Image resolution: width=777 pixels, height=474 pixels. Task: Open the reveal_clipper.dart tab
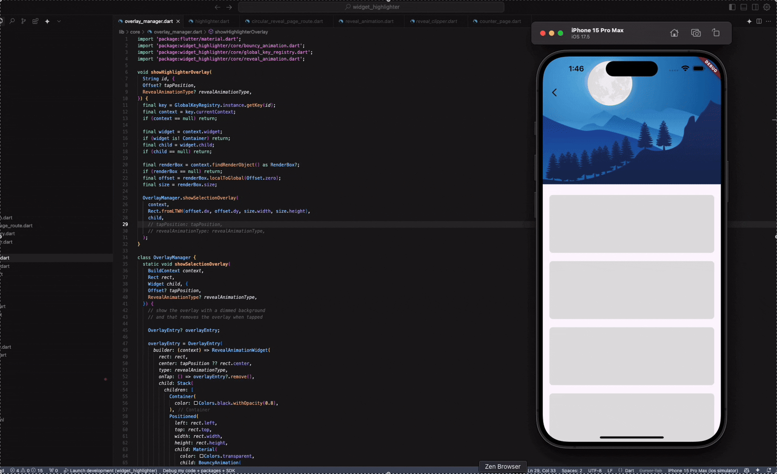point(436,21)
